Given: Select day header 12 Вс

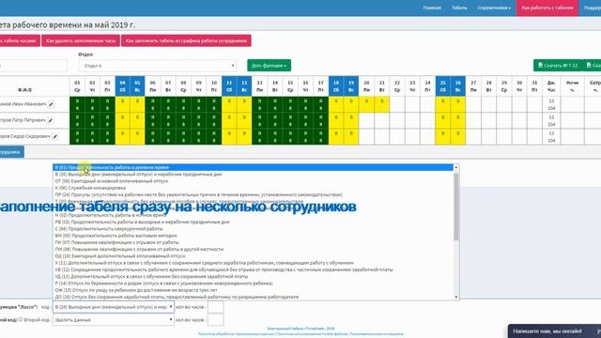Looking at the screenshot, I should tap(244, 85).
